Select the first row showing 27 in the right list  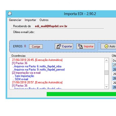click(x=114, y=65)
